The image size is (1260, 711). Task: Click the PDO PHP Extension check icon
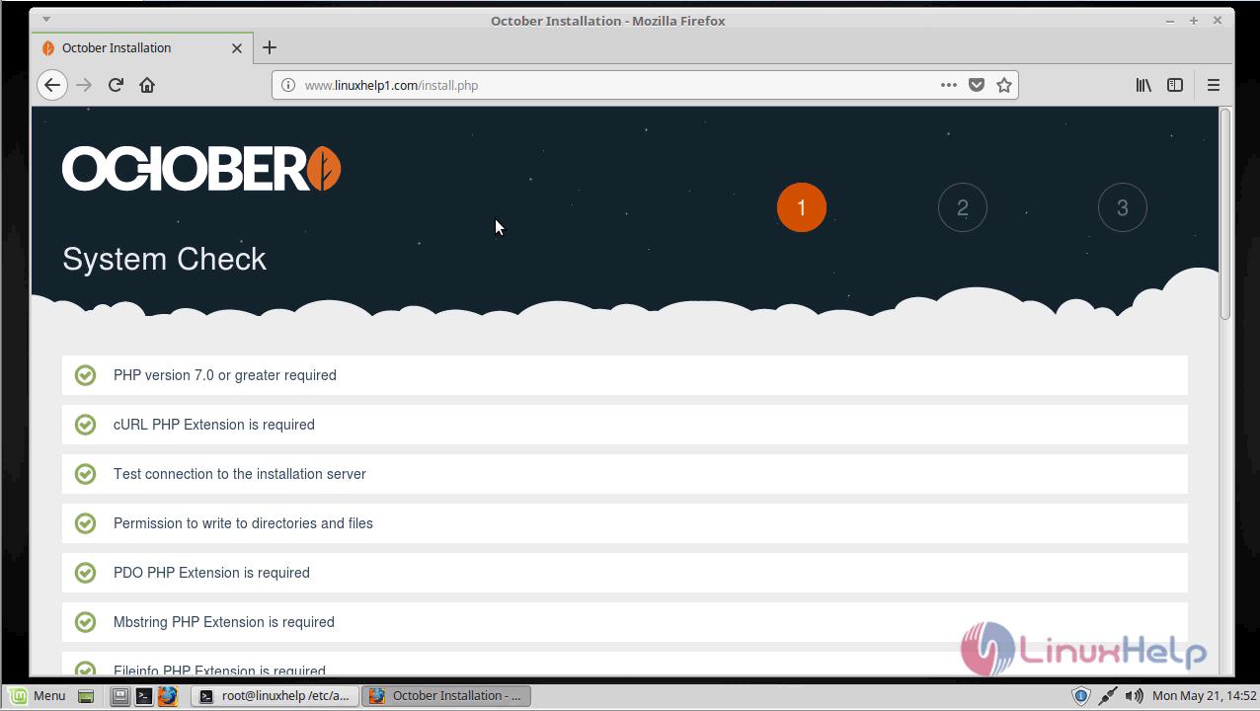86,573
